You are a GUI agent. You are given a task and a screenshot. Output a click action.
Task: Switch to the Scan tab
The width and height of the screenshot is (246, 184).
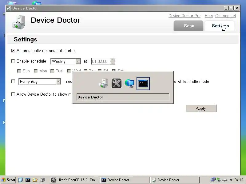188,26
